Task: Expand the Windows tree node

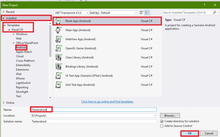Action: [x=14, y=34]
